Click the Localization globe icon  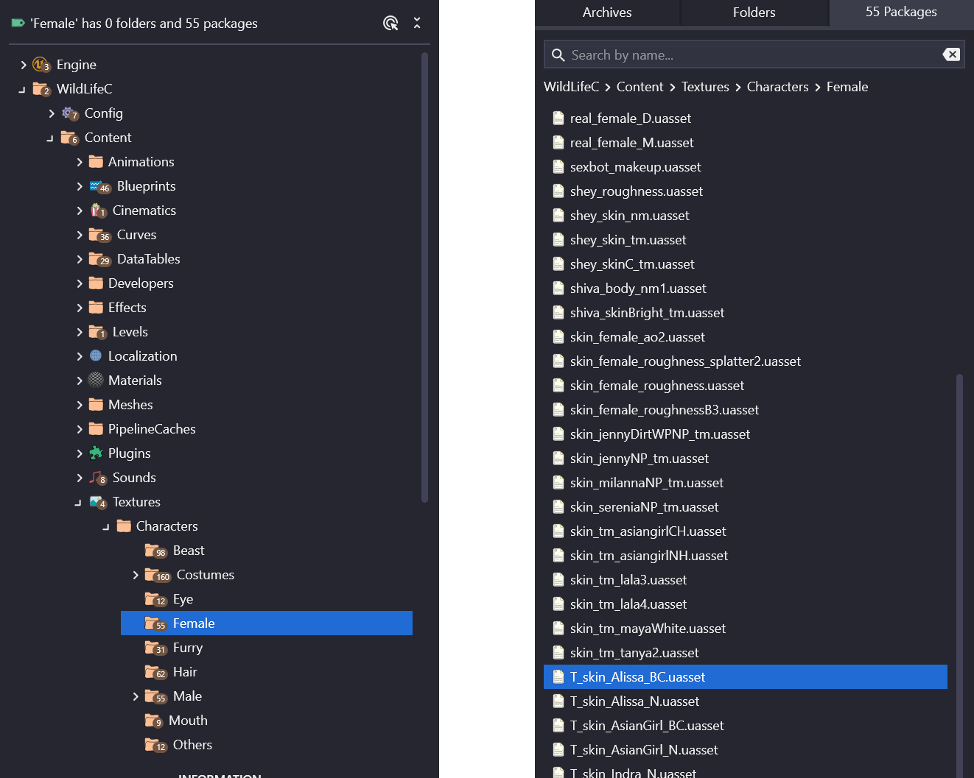pos(96,356)
